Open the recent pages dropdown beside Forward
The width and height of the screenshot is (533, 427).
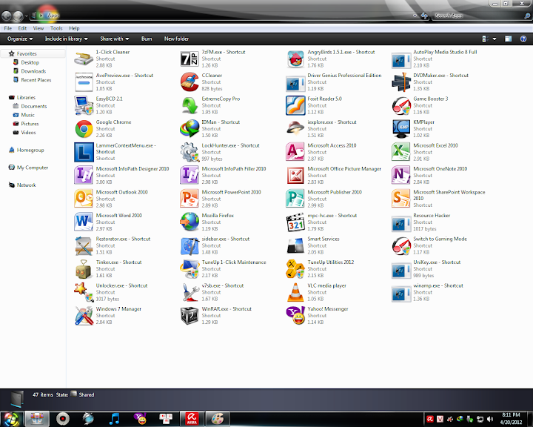coord(27,16)
